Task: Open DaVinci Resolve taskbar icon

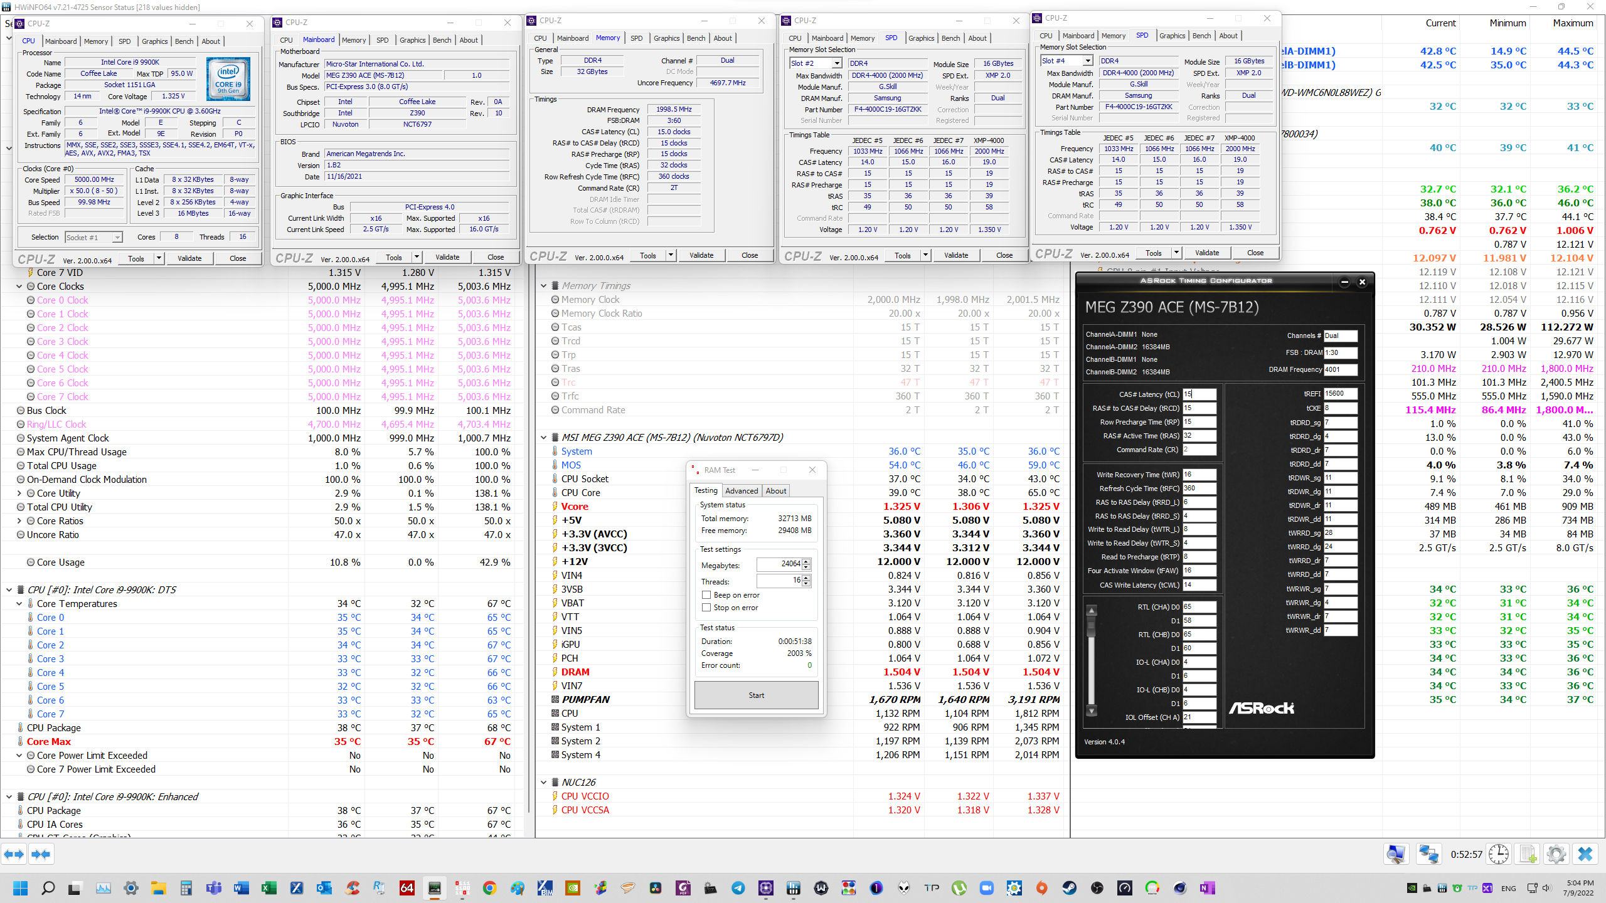Action: (655, 888)
